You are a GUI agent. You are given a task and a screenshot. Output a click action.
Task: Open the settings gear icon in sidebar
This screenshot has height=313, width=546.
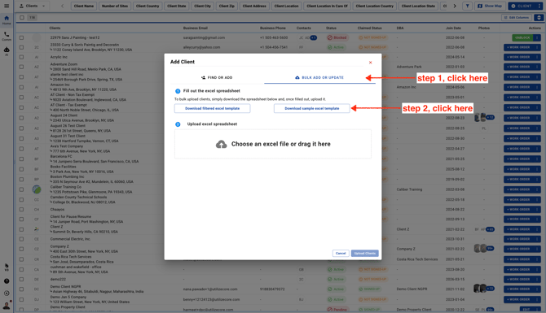click(7, 293)
